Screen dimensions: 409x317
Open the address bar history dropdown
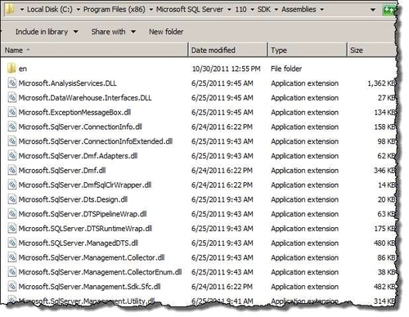point(373,10)
